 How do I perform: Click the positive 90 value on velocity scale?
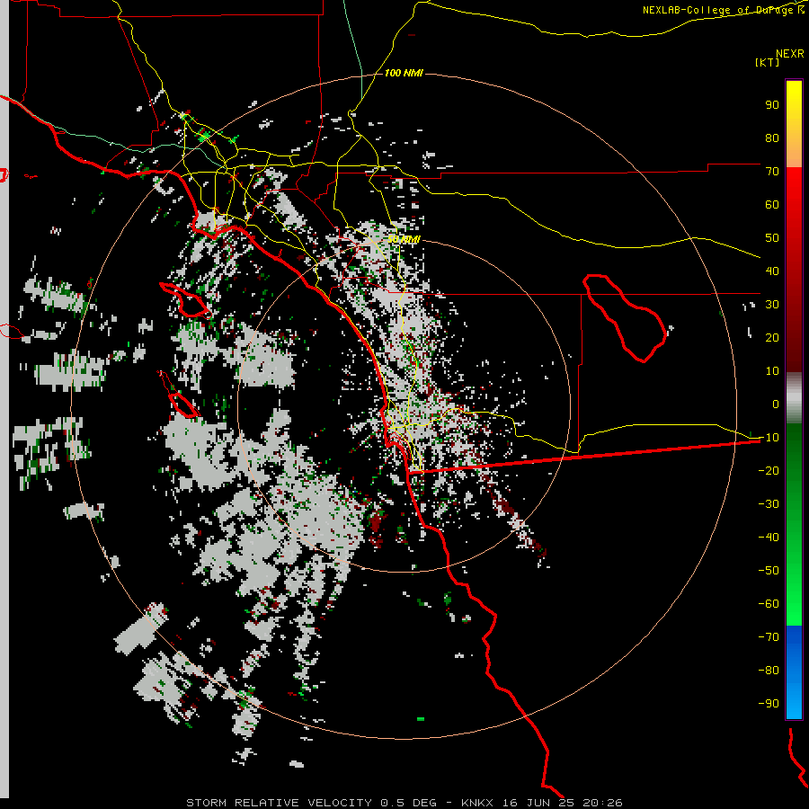pyautogui.click(x=772, y=105)
